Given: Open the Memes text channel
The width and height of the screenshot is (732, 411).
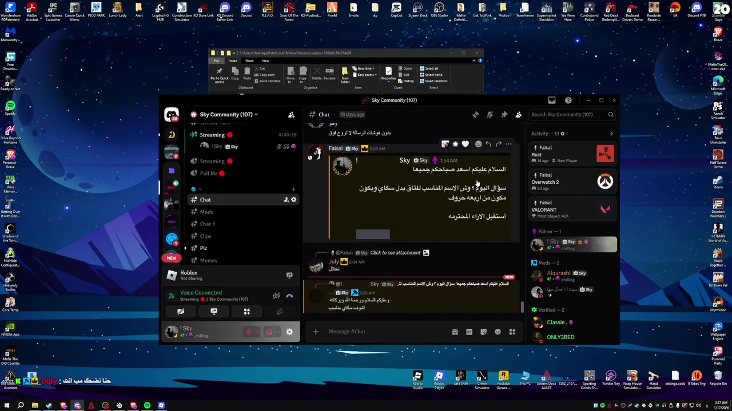Looking at the screenshot, I should click(x=242, y=260).
